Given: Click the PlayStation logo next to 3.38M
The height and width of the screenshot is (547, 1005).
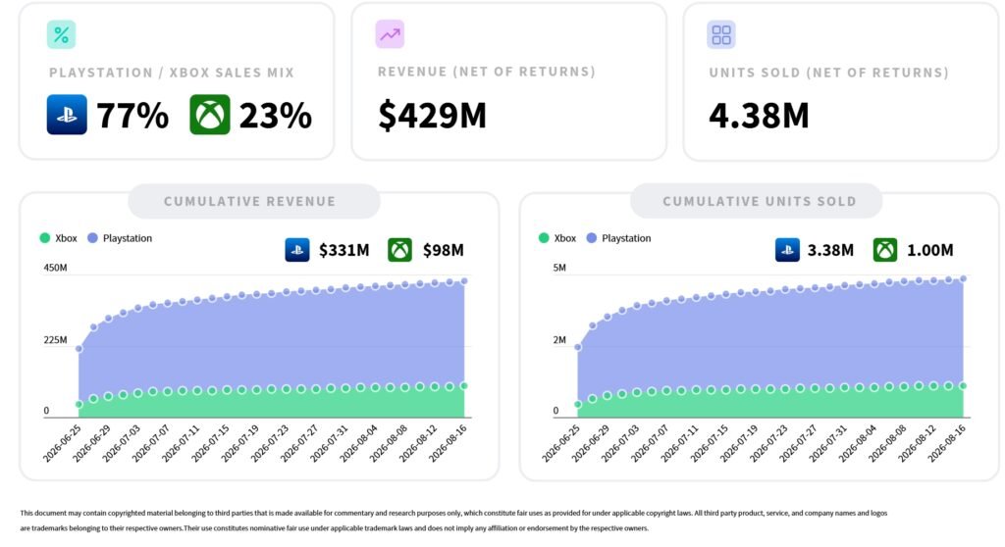Looking at the screenshot, I should coord(788,250).
